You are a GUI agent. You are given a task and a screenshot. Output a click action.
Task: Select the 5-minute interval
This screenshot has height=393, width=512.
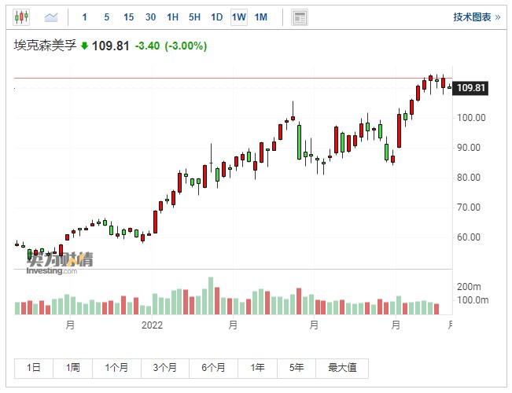(x=107, y=17)
